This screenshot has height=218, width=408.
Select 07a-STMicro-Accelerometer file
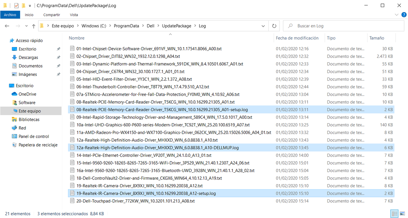tap(231, 94)
